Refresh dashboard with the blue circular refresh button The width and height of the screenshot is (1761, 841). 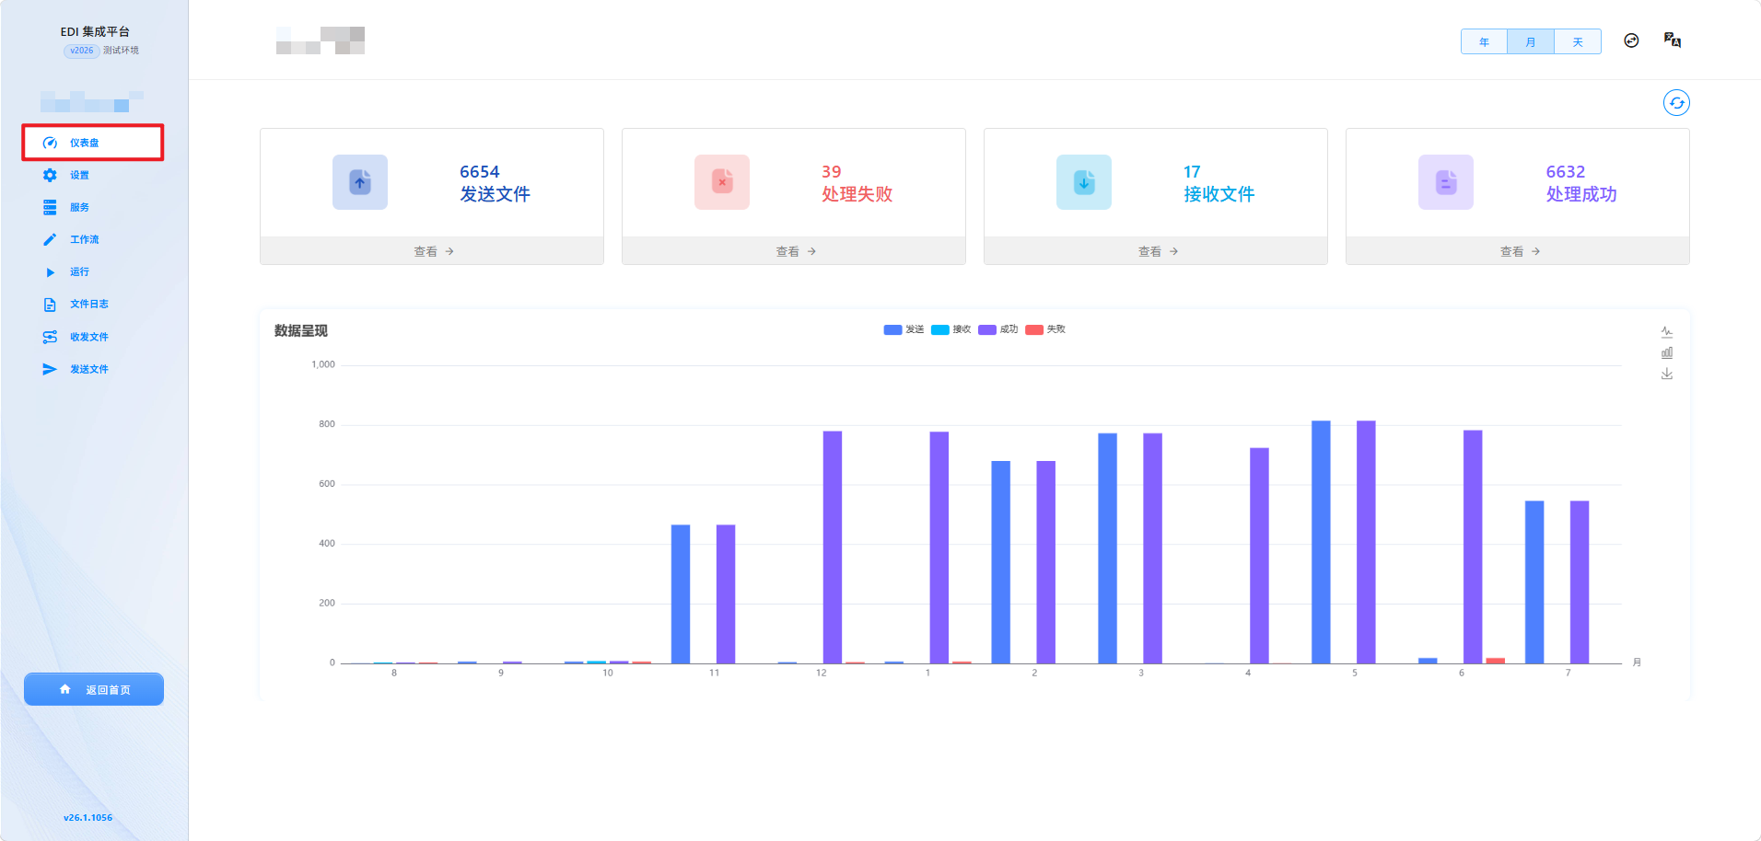1676,103
